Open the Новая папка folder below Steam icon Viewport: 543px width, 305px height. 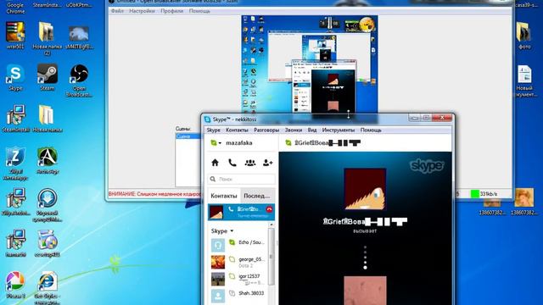(48, 119)
